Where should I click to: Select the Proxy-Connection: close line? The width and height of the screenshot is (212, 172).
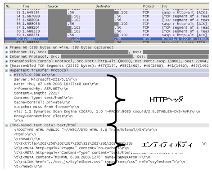(x=43, y=116)
